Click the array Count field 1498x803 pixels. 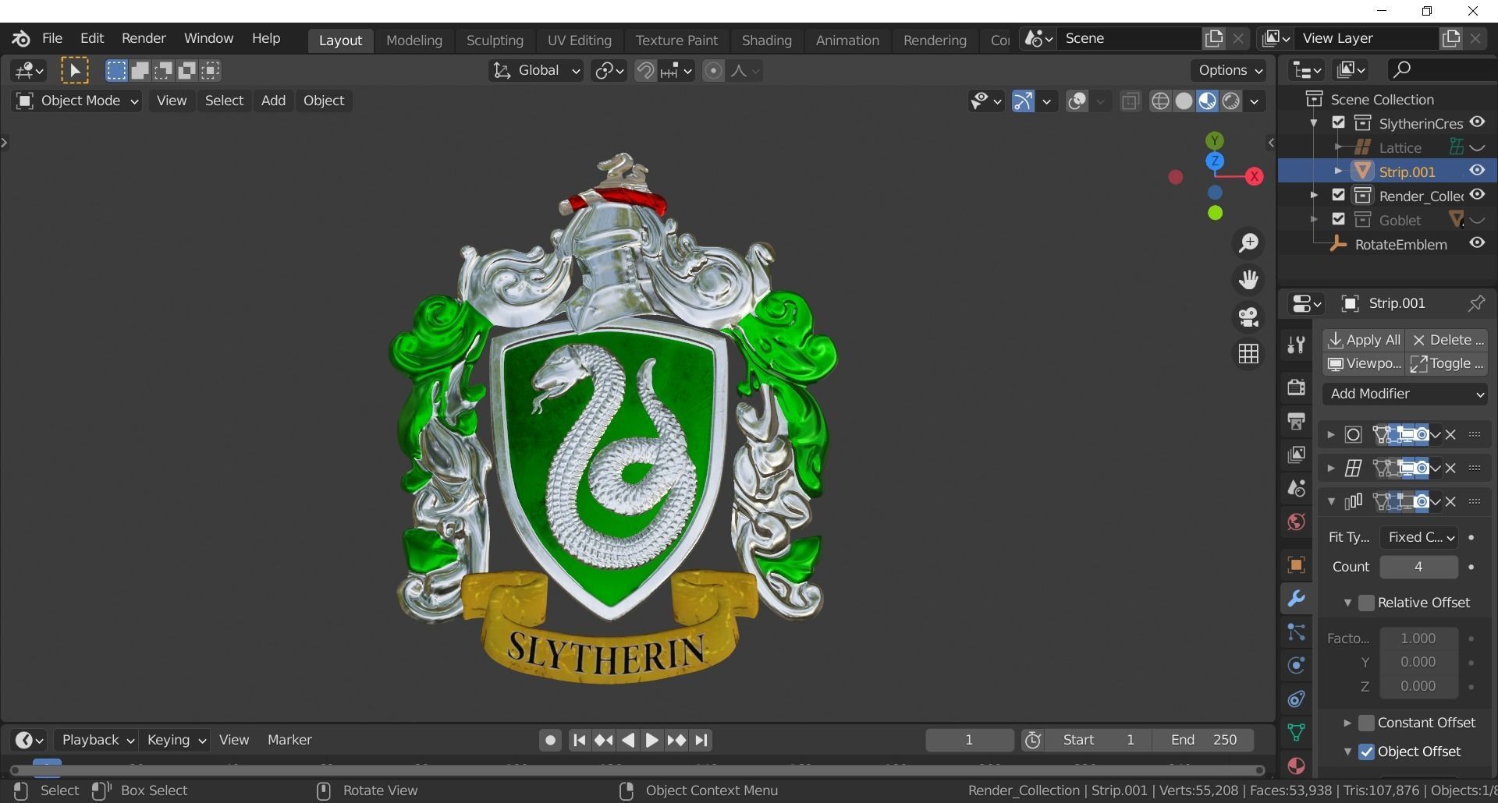(x=1418, y=567)
